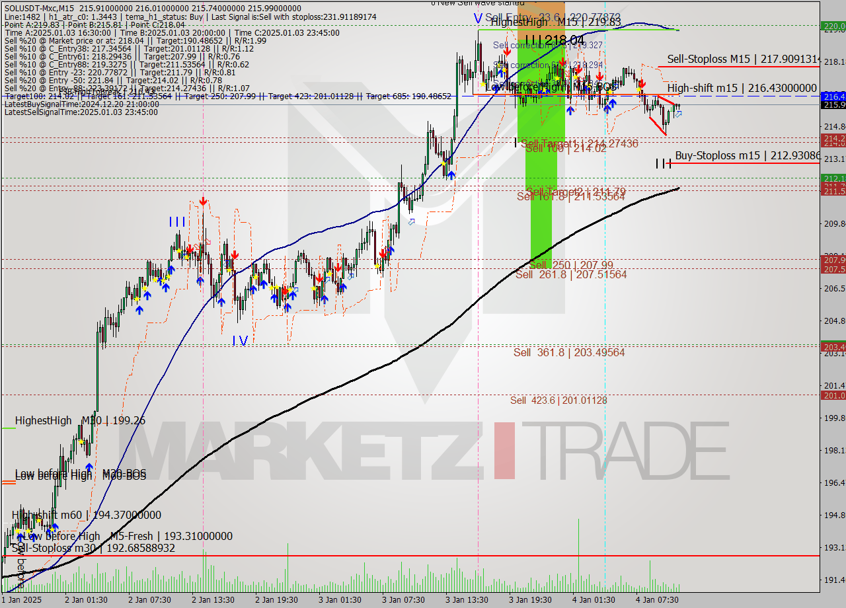Image resolution: width=846 pixels, height=608 pixels.
Task: Select the 'HighestHigh M30 | 199.26' label
Action: (80, 420)
